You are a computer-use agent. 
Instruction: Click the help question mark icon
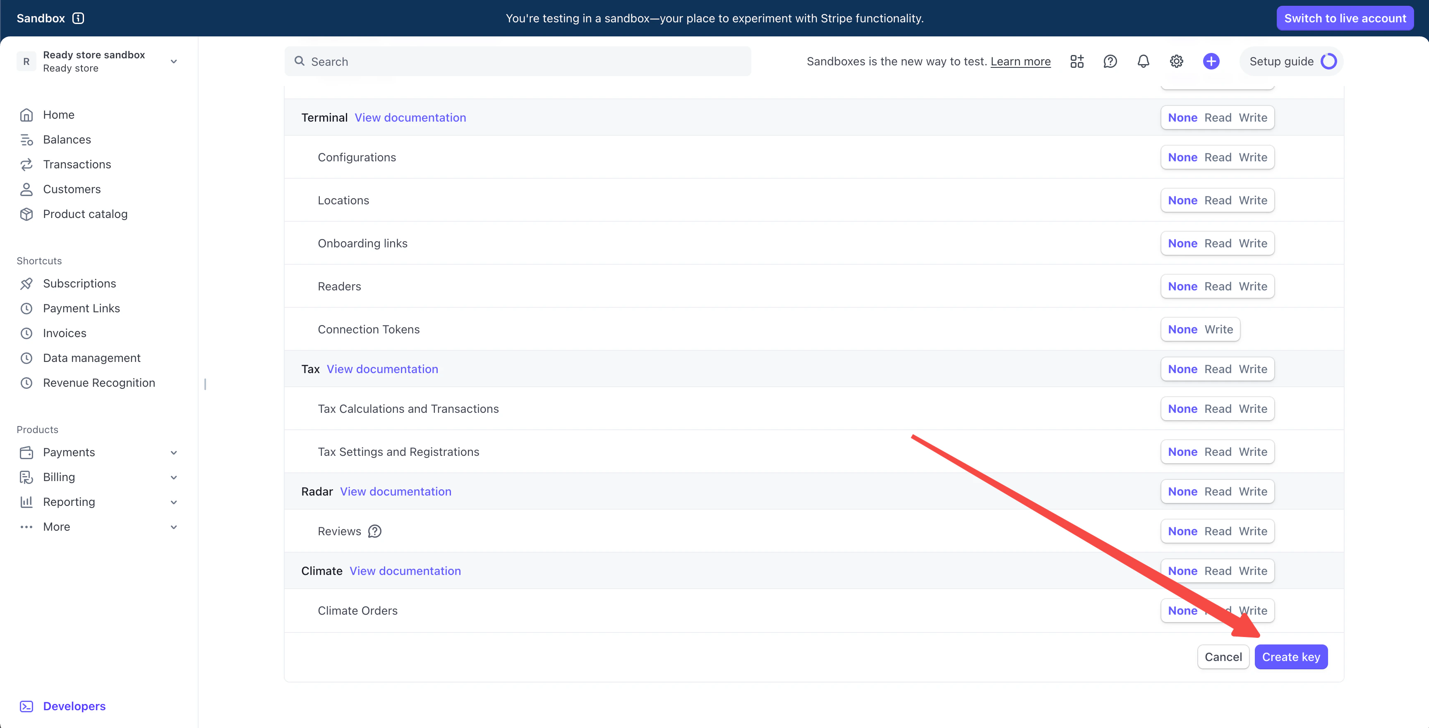pyautogui.click(x=1110, y=62)
